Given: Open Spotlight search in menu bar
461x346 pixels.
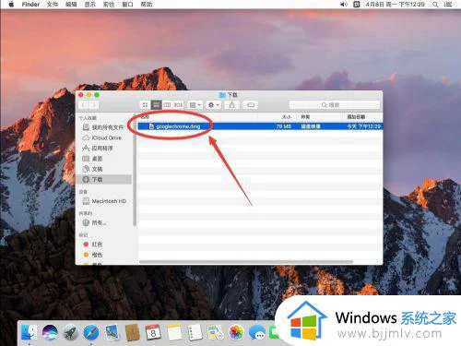Looking at the screenshot, I should (x=435, y=5).
